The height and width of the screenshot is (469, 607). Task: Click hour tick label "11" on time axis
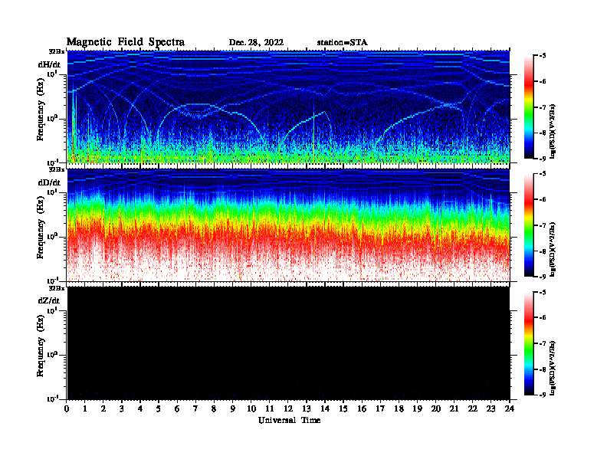coord(270,408)
